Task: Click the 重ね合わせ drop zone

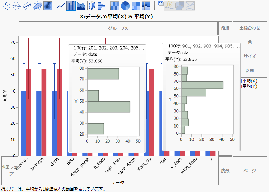Action: pos(250,28)
